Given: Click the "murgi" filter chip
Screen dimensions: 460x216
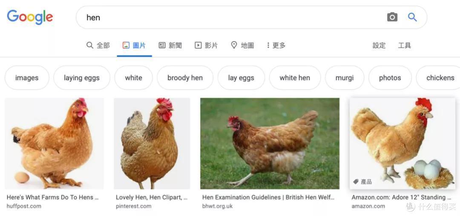Looking at the screenshot, I should point(345,78).
